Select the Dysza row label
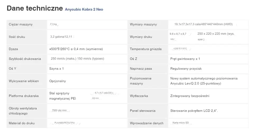 13,49
